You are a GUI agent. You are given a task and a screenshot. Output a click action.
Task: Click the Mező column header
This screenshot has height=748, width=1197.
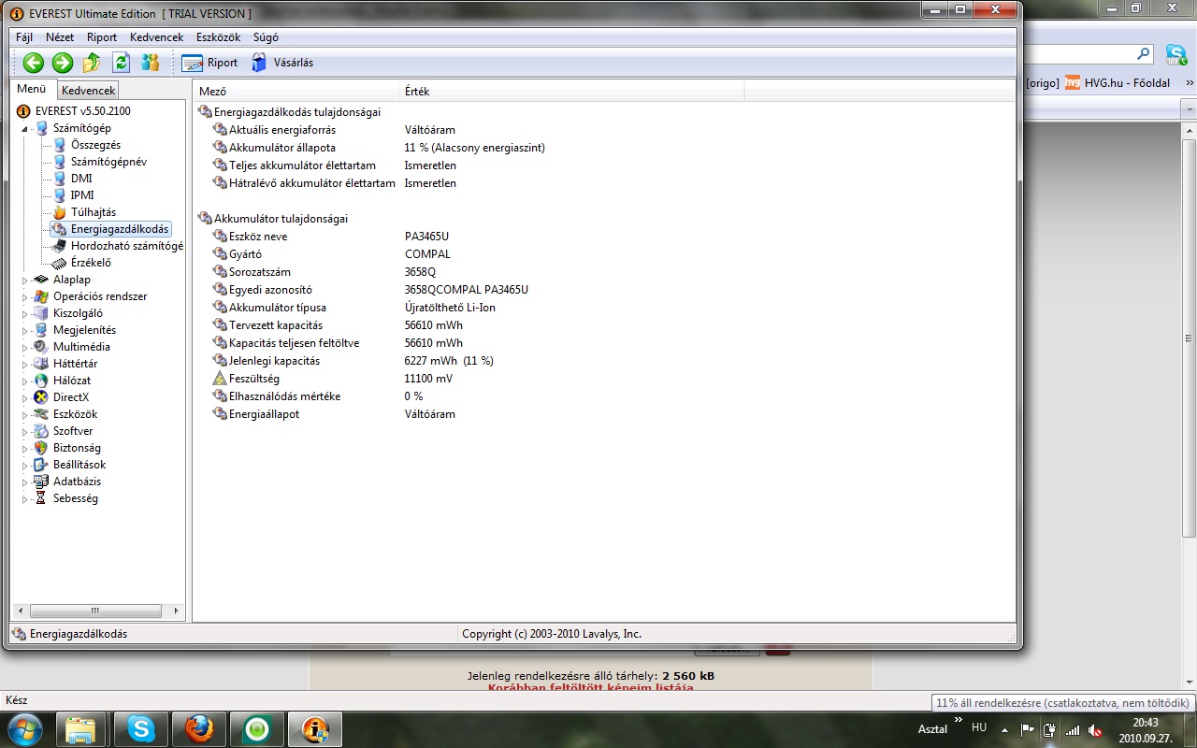[x=296, y=92]
